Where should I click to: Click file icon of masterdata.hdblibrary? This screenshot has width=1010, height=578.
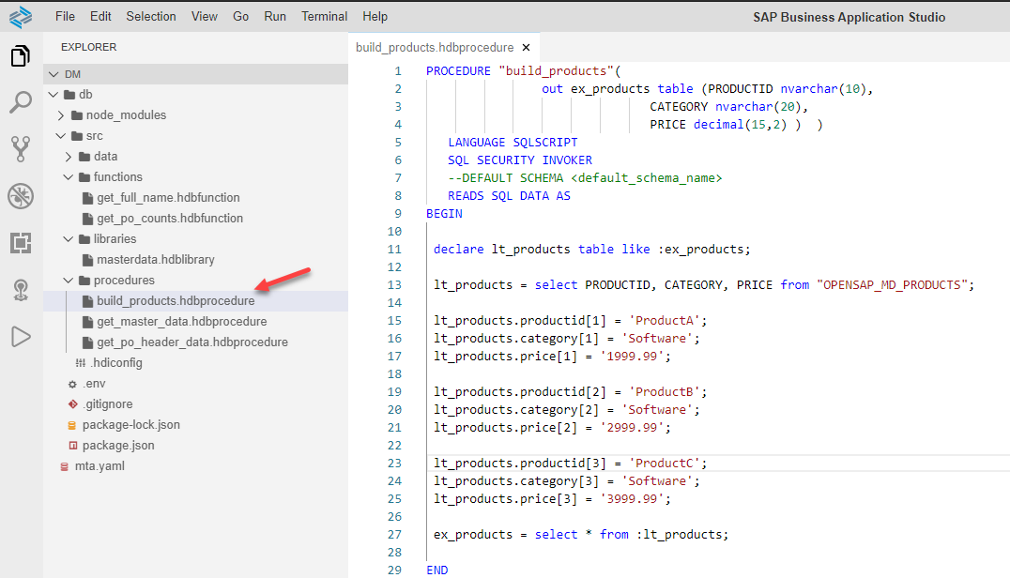[87, 259]
